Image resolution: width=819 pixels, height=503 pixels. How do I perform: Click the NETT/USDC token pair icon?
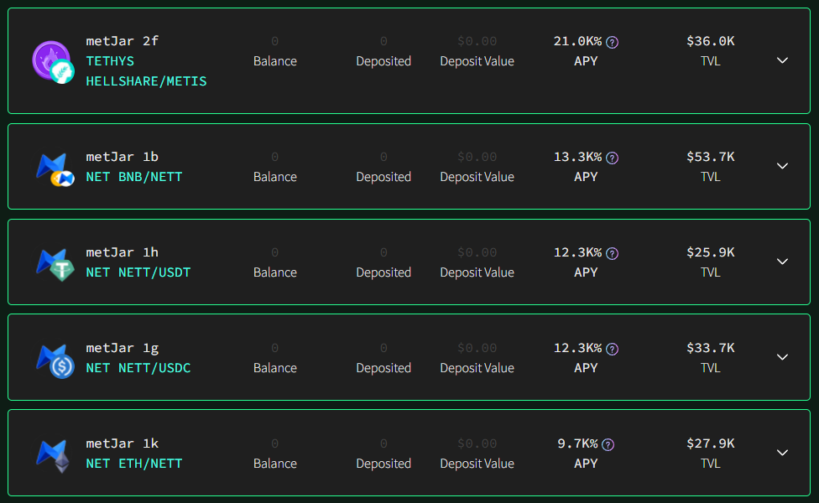point(55,360)
